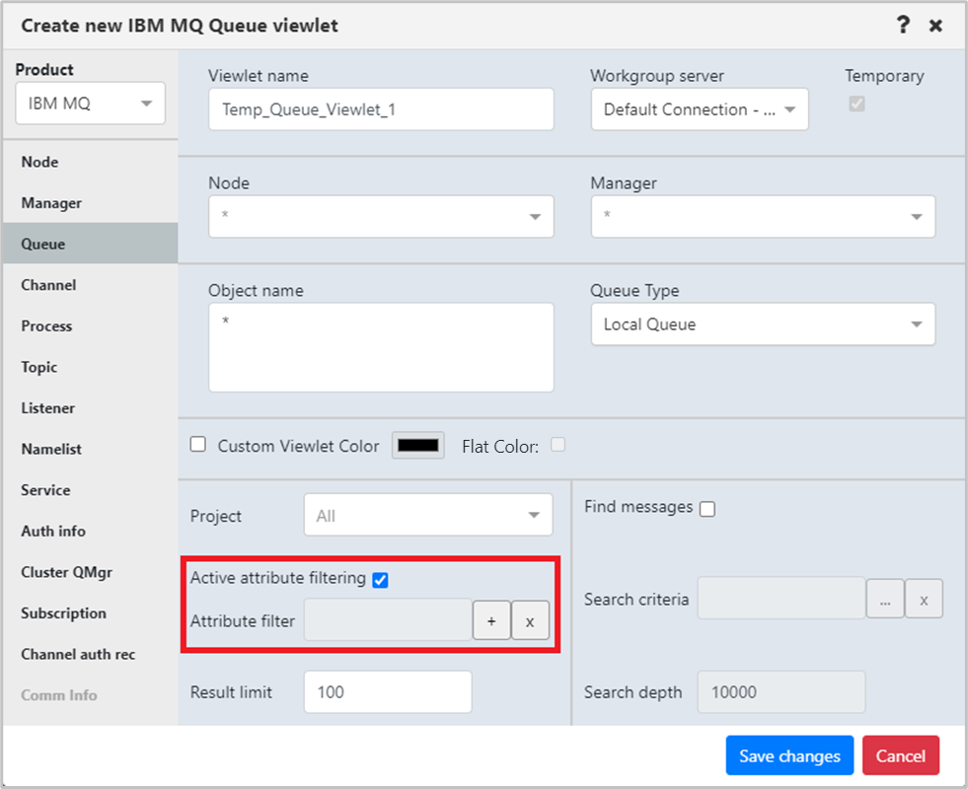968x789 pixels.
Task: Enable the Find messages checkbox
Action: [x=707, y=509]
